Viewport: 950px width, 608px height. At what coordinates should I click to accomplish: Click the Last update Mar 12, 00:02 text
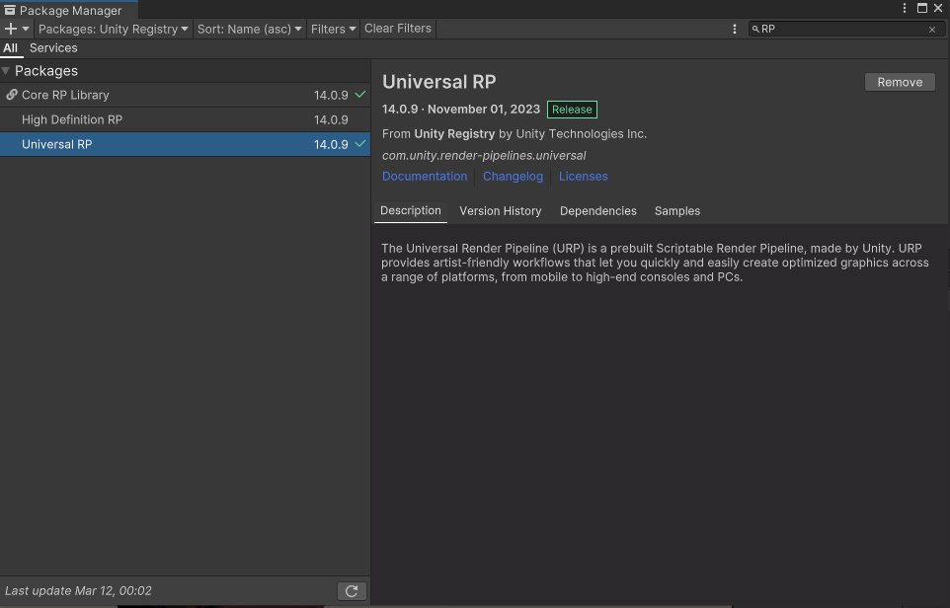pos(78,590)
